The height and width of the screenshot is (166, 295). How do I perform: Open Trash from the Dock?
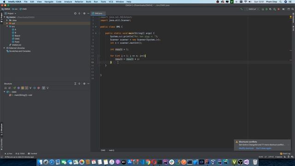(255, 162)
